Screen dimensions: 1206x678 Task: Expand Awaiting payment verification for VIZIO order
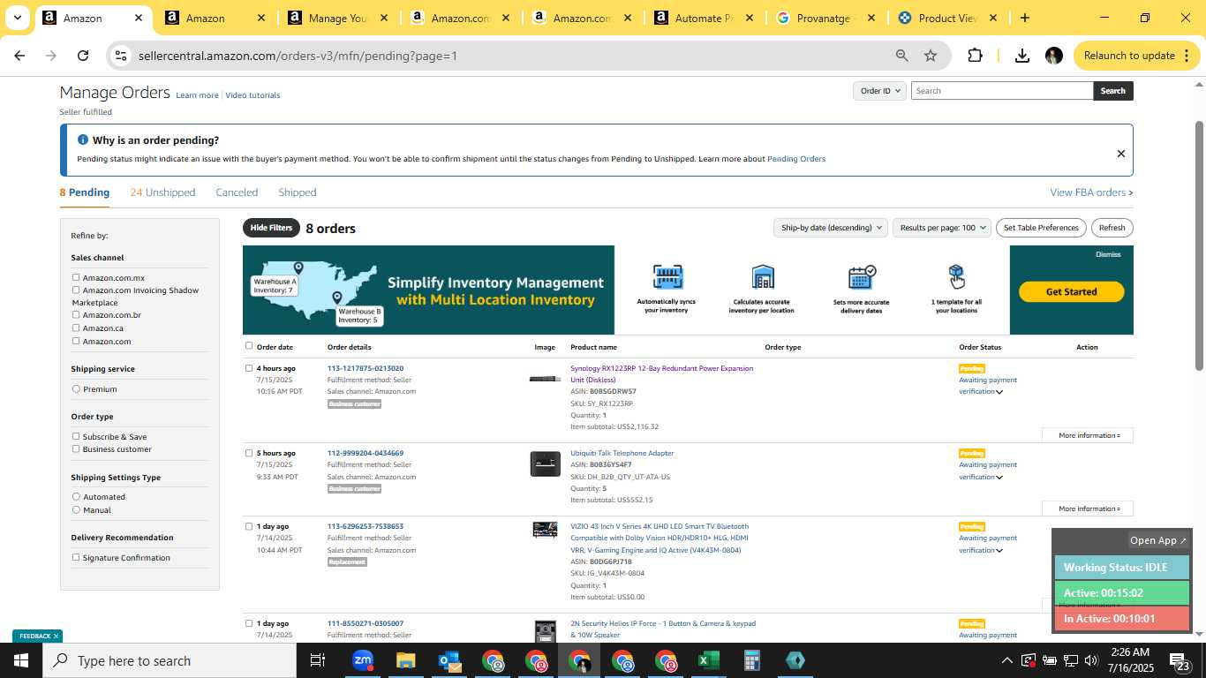tap(999, 551)
